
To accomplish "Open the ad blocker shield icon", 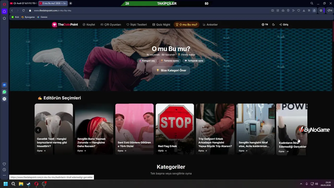I will [x=288, y=10].
